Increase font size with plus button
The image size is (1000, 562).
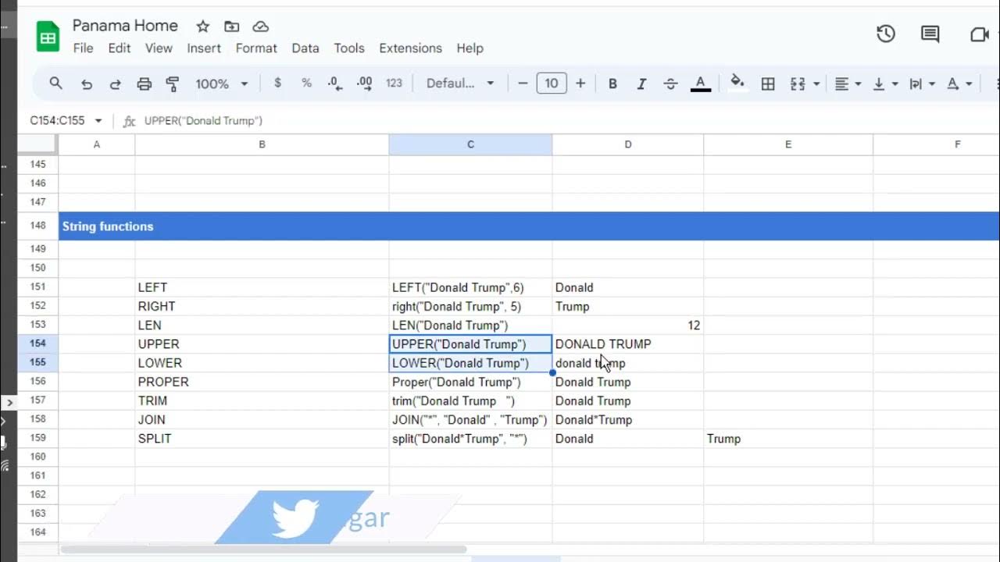click(580, 84)
